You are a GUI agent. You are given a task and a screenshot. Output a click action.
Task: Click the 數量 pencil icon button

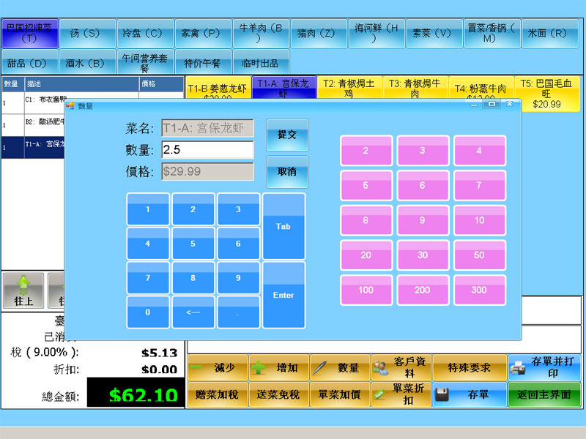(339, 367)
